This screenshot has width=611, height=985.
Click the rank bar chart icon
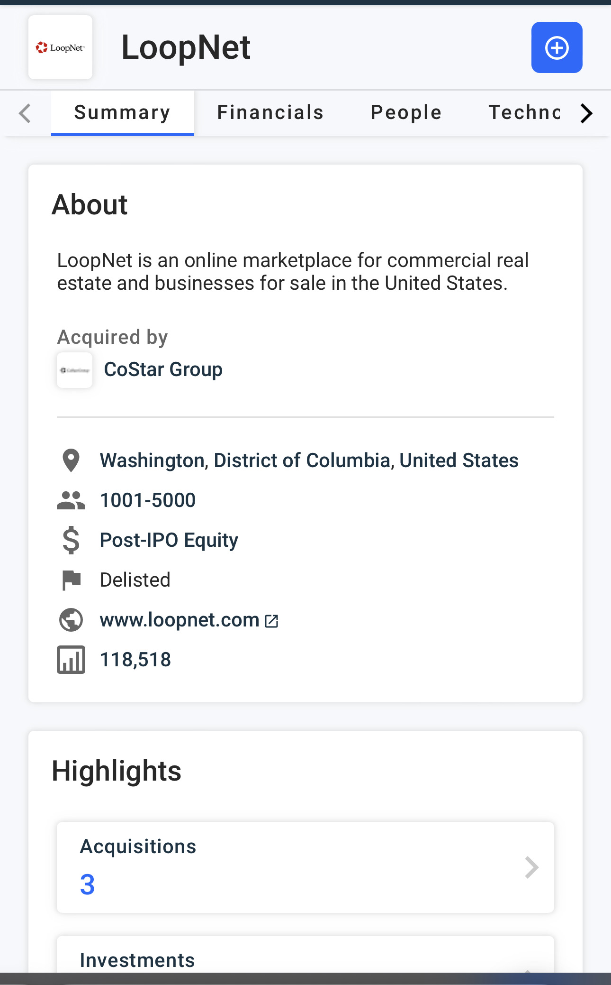[71, 660]
